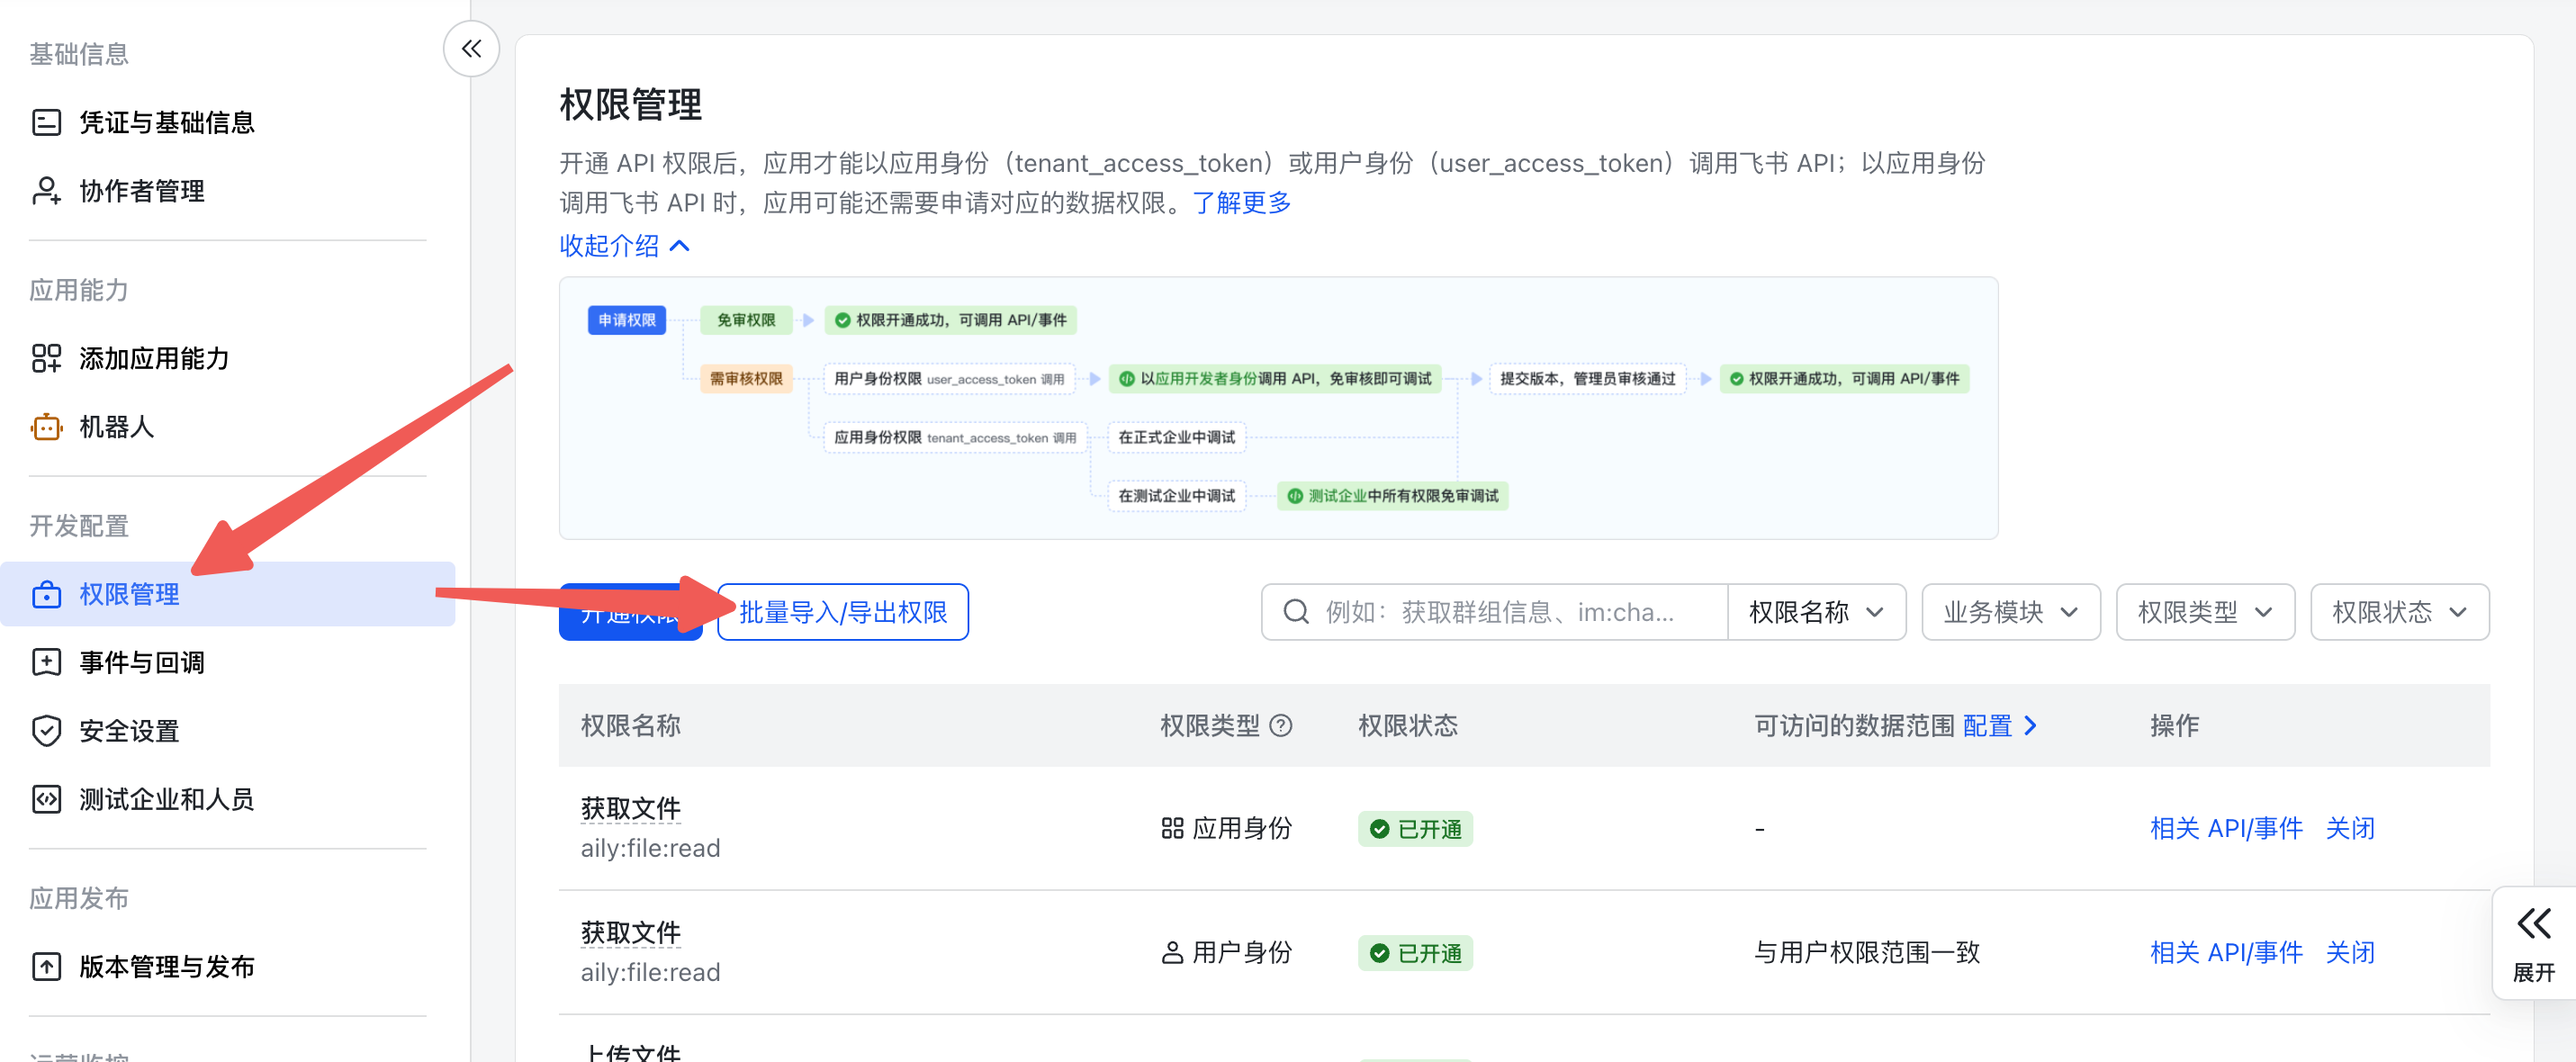Click 关闭 for 应用身份 获取文件 permission

pyautogui.click(x=2349, y=828)
